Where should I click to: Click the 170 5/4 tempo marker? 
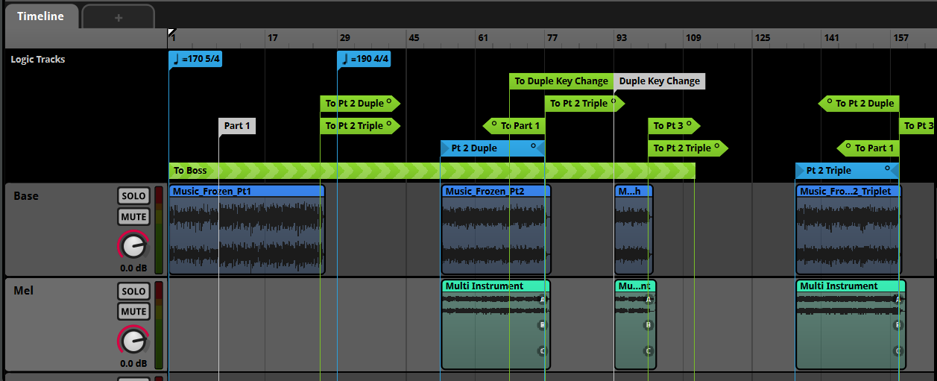click(195, 59)
